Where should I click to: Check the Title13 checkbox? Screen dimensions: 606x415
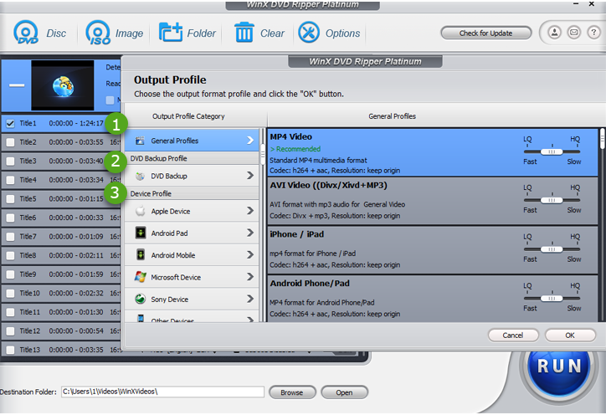pyautogui.click(x=10, y=350)
